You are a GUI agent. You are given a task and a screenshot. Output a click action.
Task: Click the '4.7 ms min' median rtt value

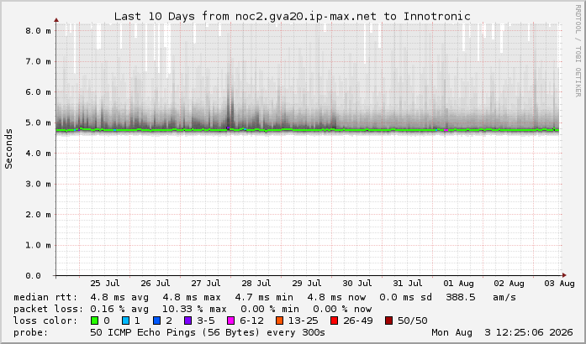(264, 297)
